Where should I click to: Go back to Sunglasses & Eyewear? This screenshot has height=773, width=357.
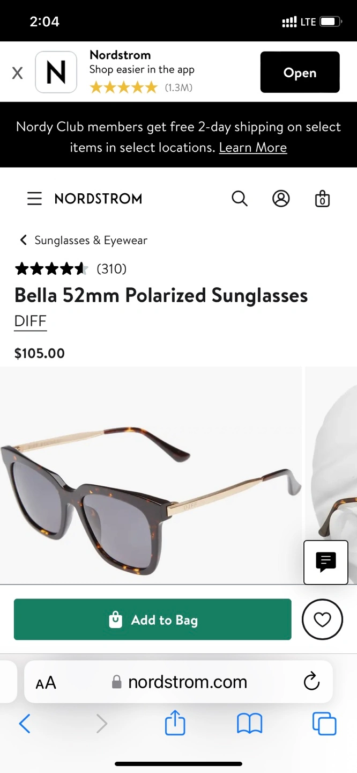[83, 240]
